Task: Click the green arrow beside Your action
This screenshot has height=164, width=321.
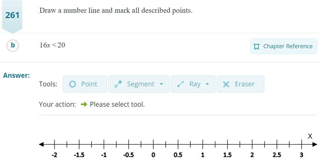Action: (84, 105)
